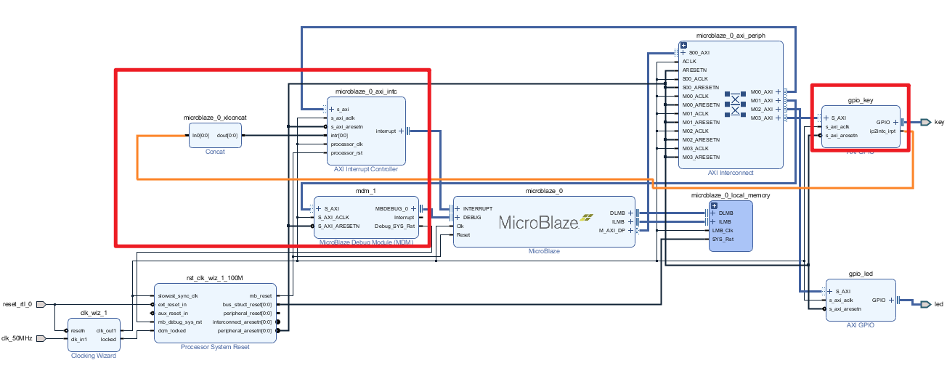Expand the microblaze_0_axi_periph block hierarchy
947x368 pixels.
(683, 45)
